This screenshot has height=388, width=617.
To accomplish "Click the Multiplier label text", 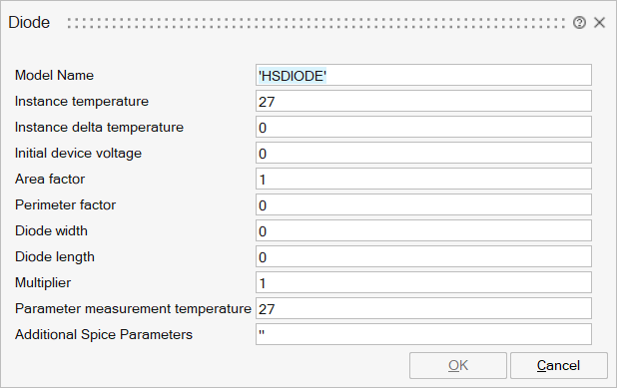I will click(x=43, y=283).
